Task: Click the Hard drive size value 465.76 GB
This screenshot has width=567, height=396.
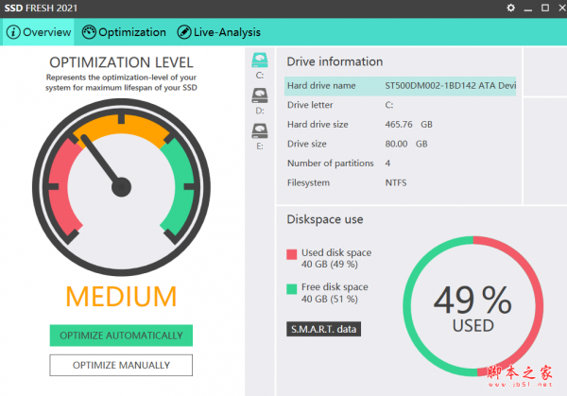Action: pos(408,125)
